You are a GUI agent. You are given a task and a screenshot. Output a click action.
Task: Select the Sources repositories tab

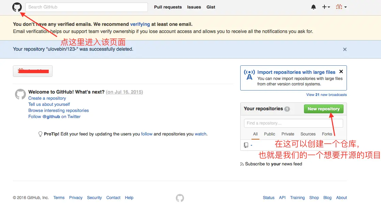[x=308, y=134]
